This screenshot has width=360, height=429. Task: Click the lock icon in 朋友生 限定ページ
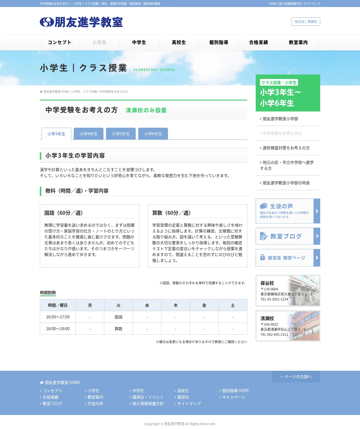pos(262,257)
